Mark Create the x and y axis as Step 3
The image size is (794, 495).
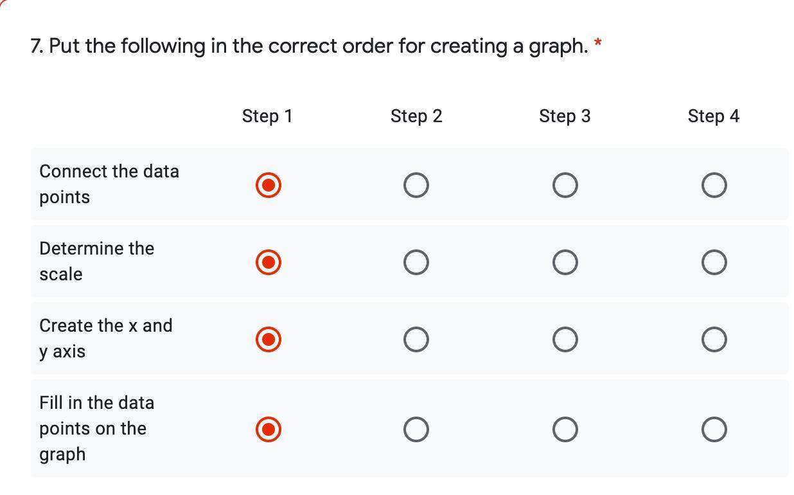tap(565, 339)
